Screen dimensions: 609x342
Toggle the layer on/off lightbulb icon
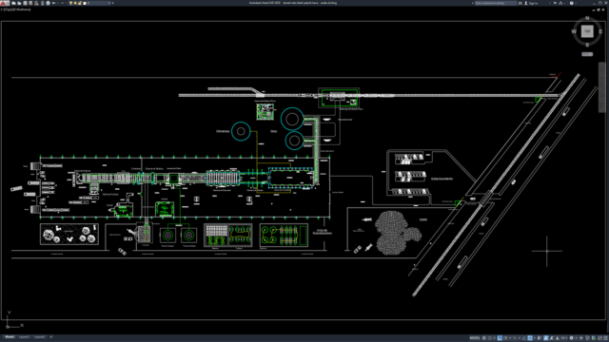[x=70, y=3]
